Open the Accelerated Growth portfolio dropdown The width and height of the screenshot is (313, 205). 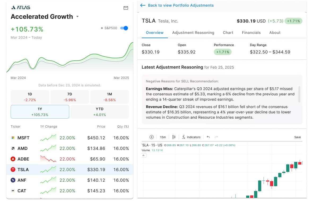coord(77,16)
